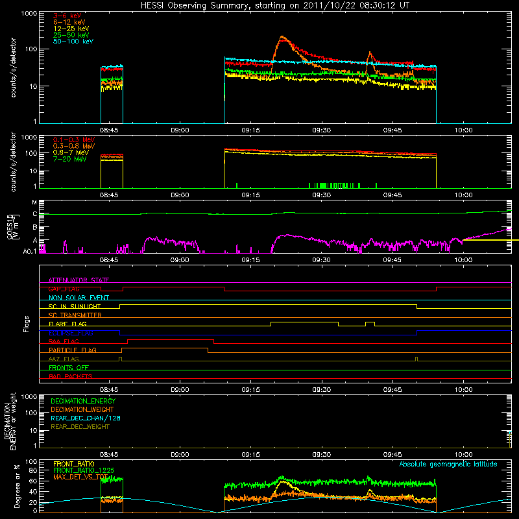
Task: Select the red 3-6 keV legend label
Action: click(x=67, y=16)
